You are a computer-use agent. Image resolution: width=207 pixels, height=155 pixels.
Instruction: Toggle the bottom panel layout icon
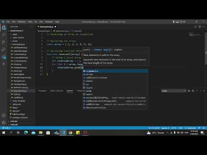coord(178,22)
